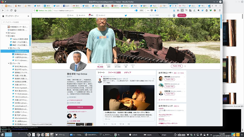Switch to the Facebook tab
The width and height of the screenshot is (244, 137).
[67, 6]
